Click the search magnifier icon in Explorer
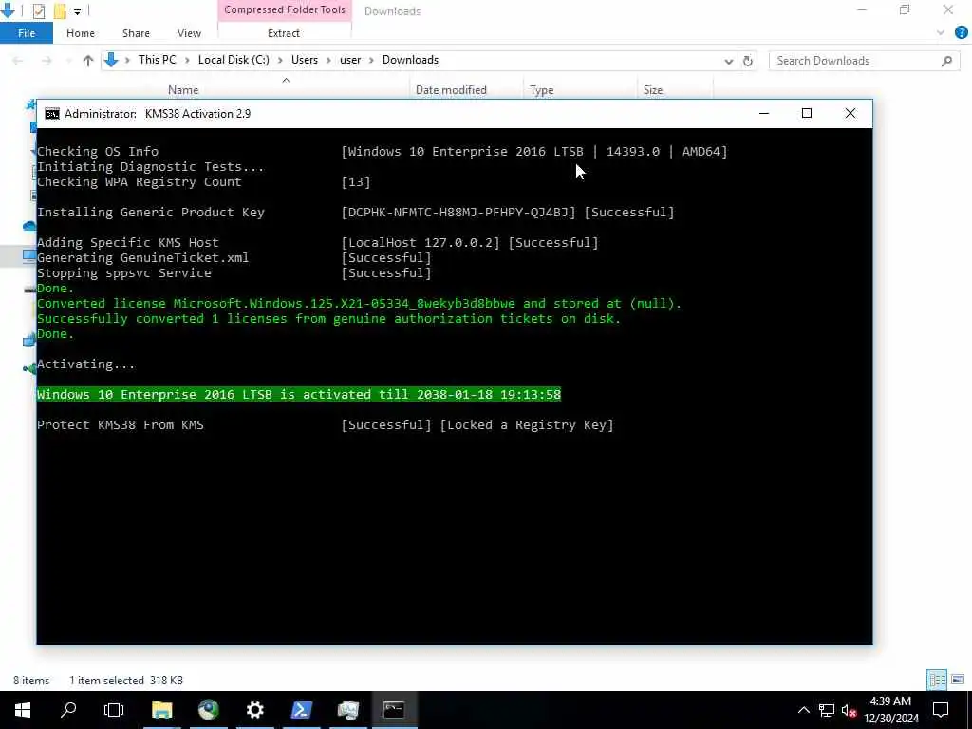This screenshot has width=972, height=729. [x=946, y=60]
